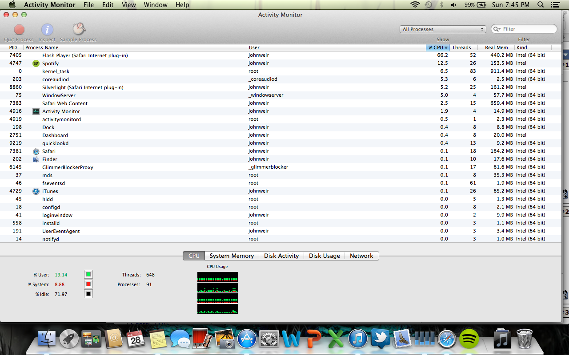Select the kernel_task process row

[281, 71]
